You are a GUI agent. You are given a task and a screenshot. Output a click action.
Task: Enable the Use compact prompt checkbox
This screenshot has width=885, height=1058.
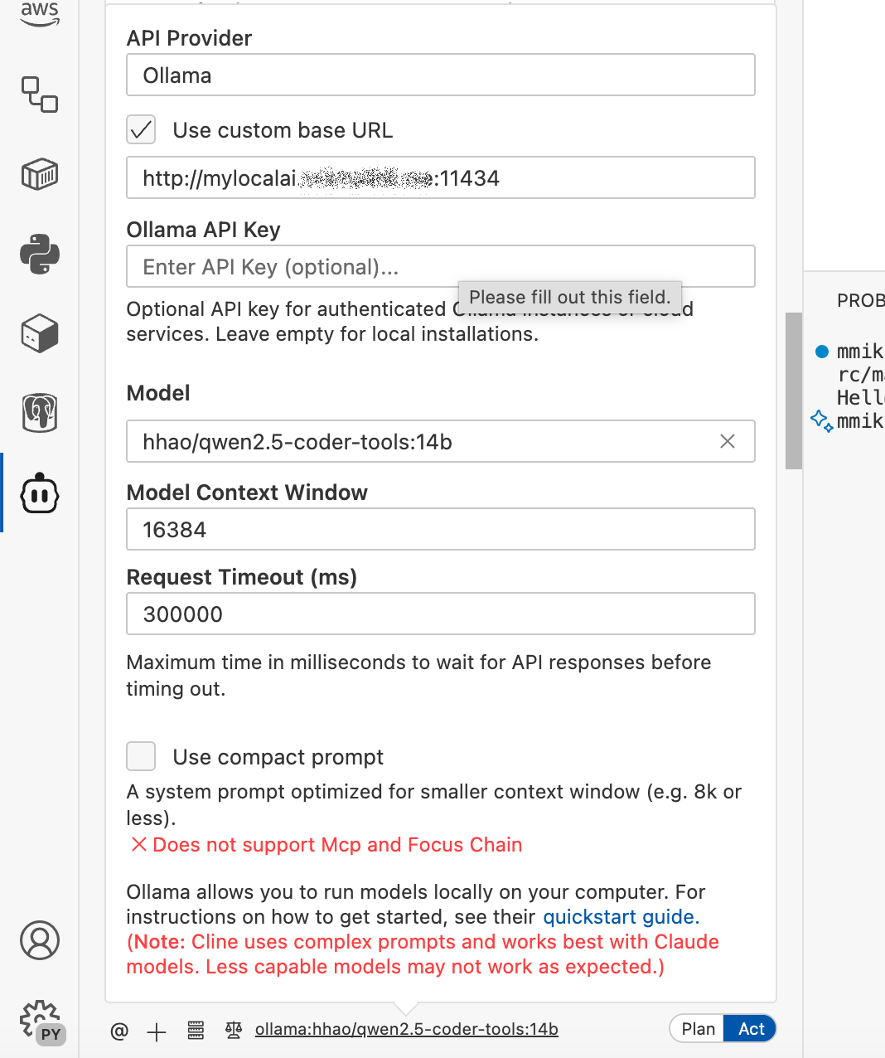click(141, 756)
